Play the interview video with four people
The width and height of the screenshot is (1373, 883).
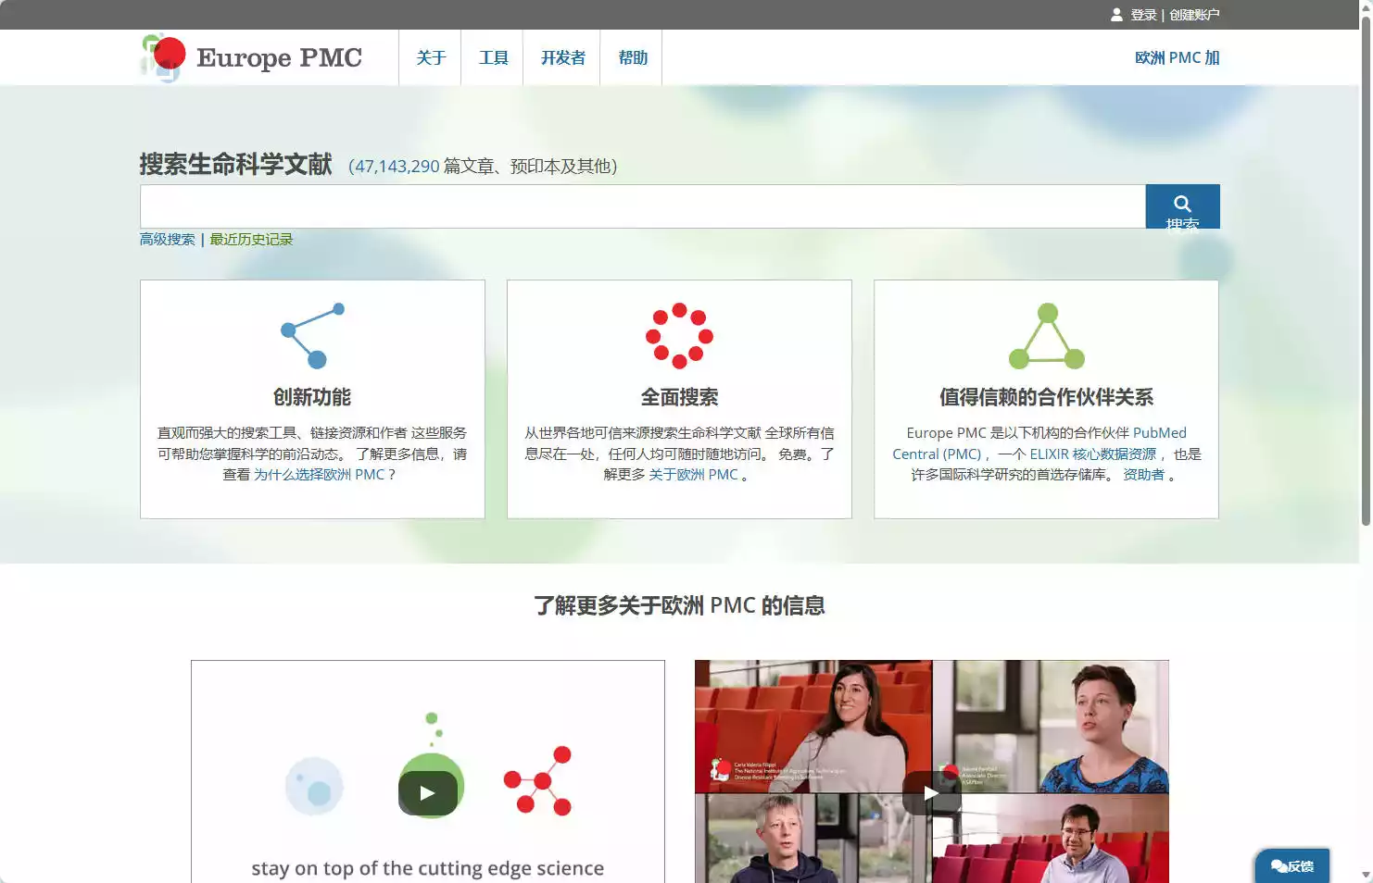tap(931, 793)
